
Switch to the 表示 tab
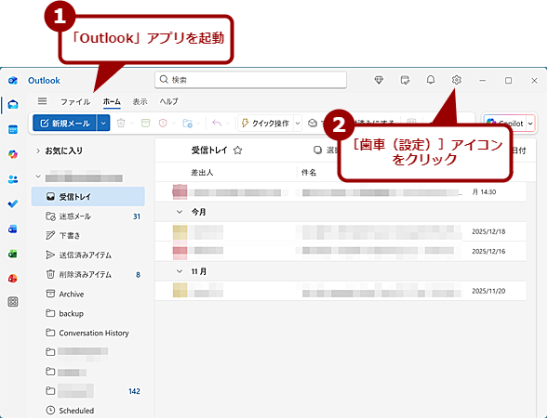140,101
